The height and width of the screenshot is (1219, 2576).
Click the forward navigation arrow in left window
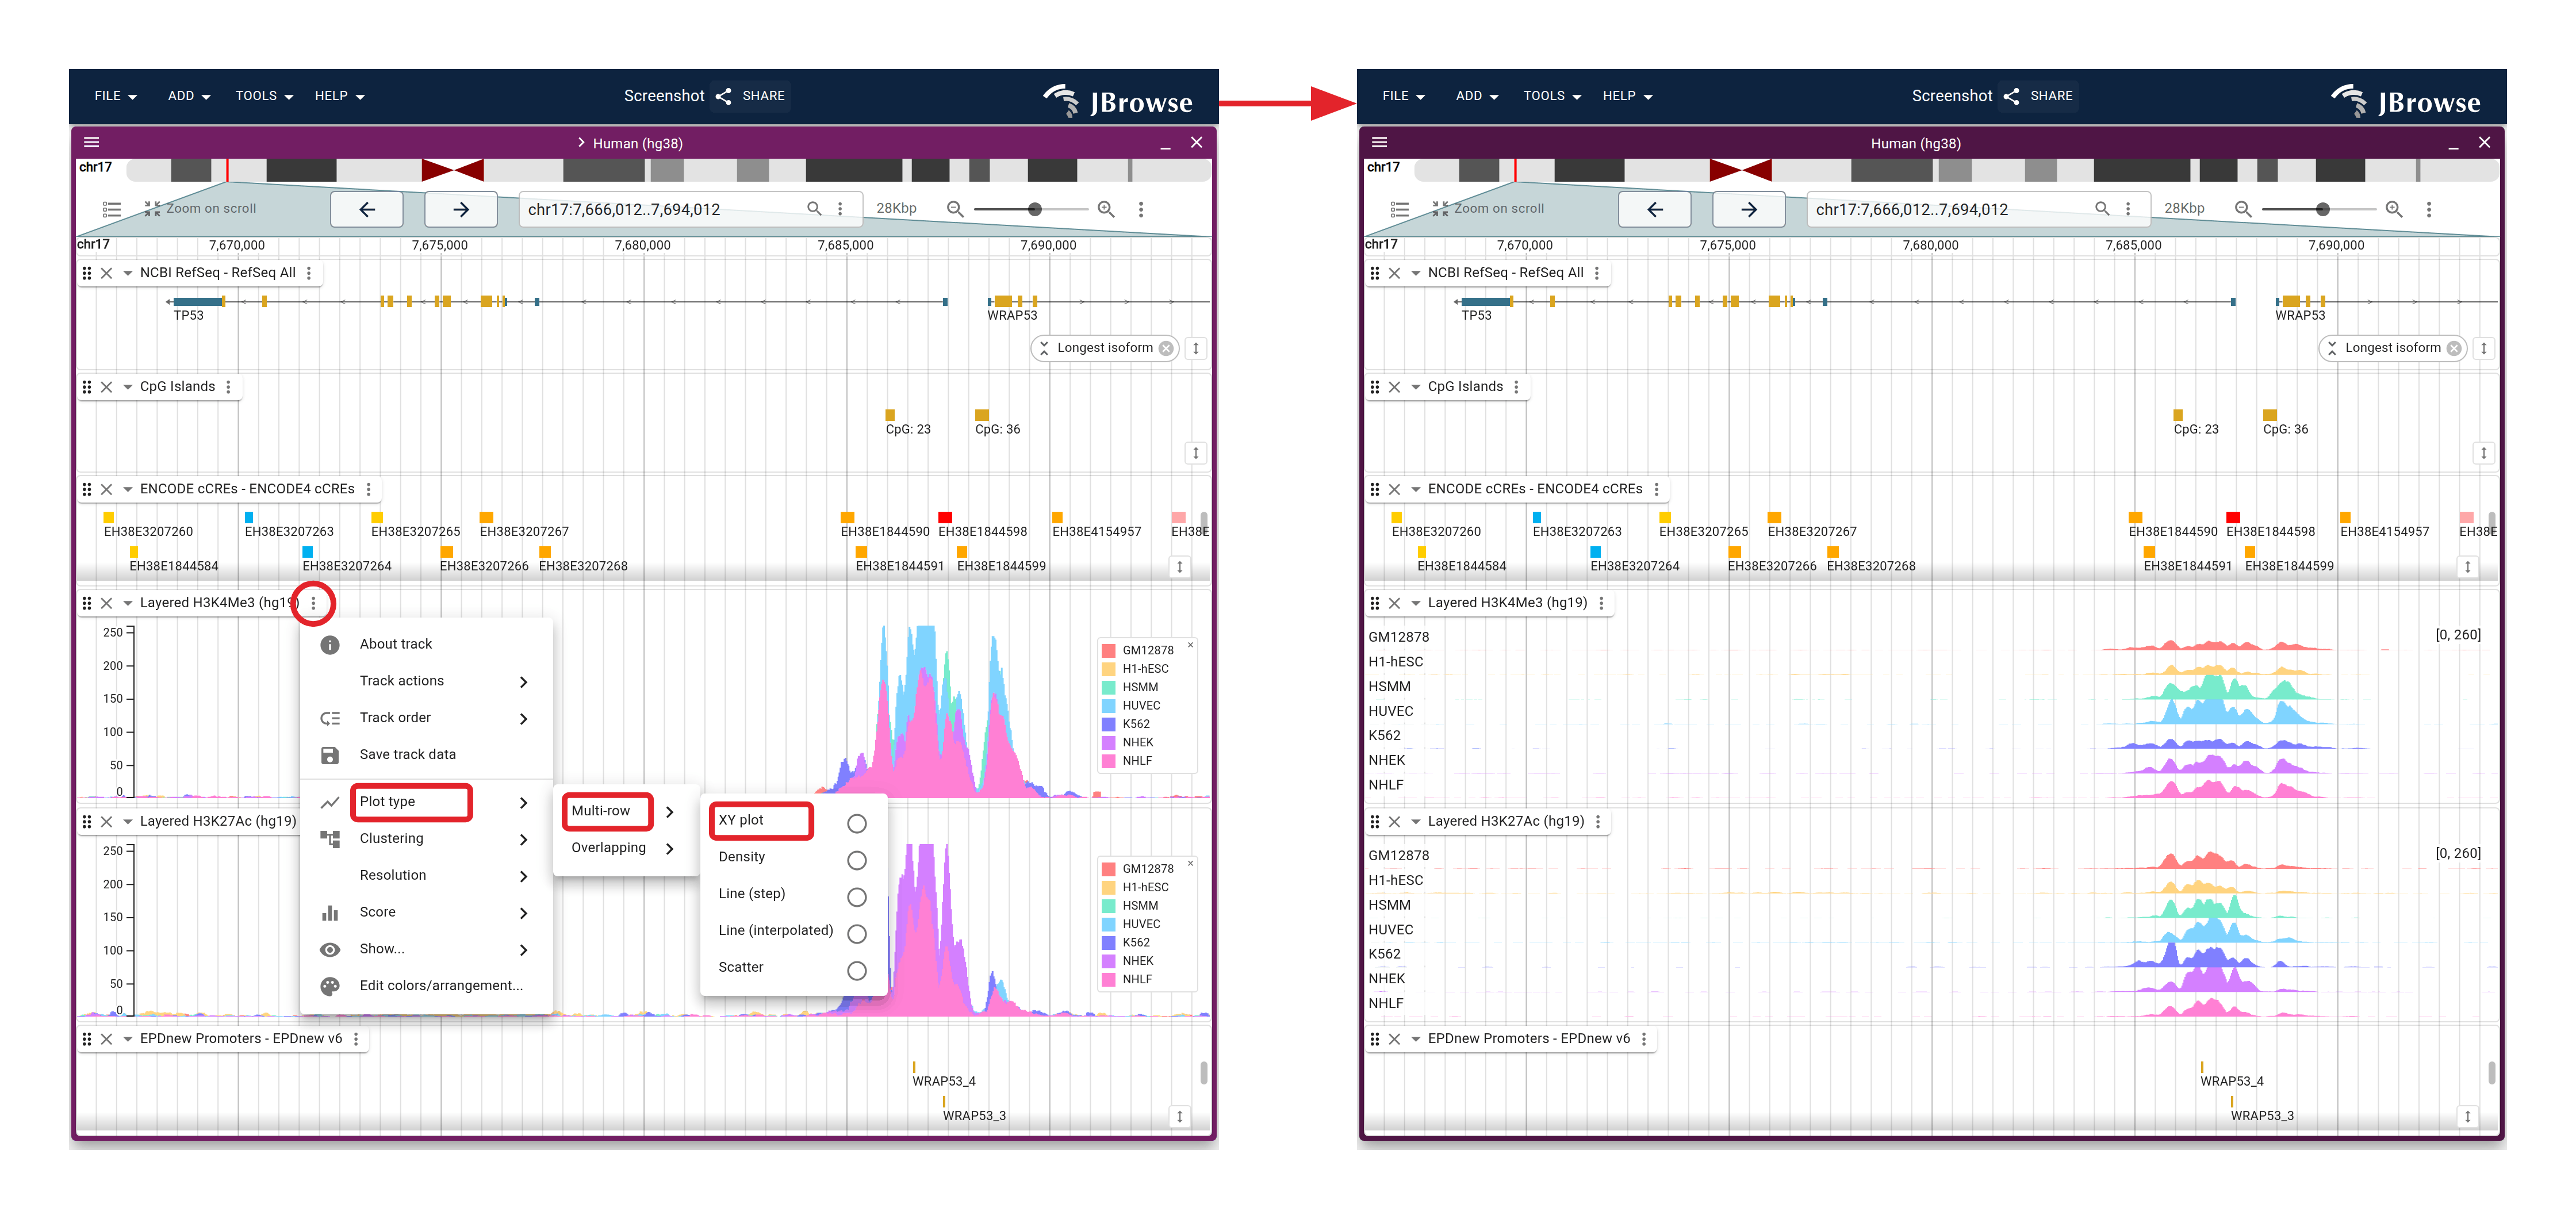(461, 209)
